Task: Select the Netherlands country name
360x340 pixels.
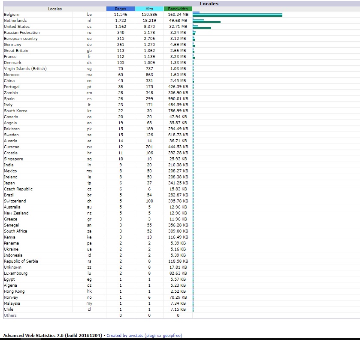Action: click(x=15, y=21)
